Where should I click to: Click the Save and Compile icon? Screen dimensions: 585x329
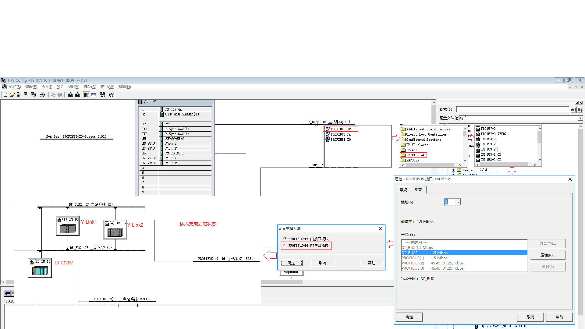coord(34,95)
